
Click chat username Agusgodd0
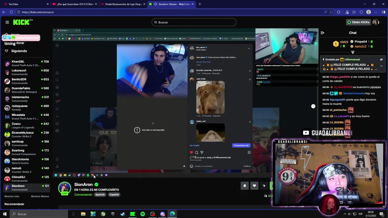(x=337, y=100)
